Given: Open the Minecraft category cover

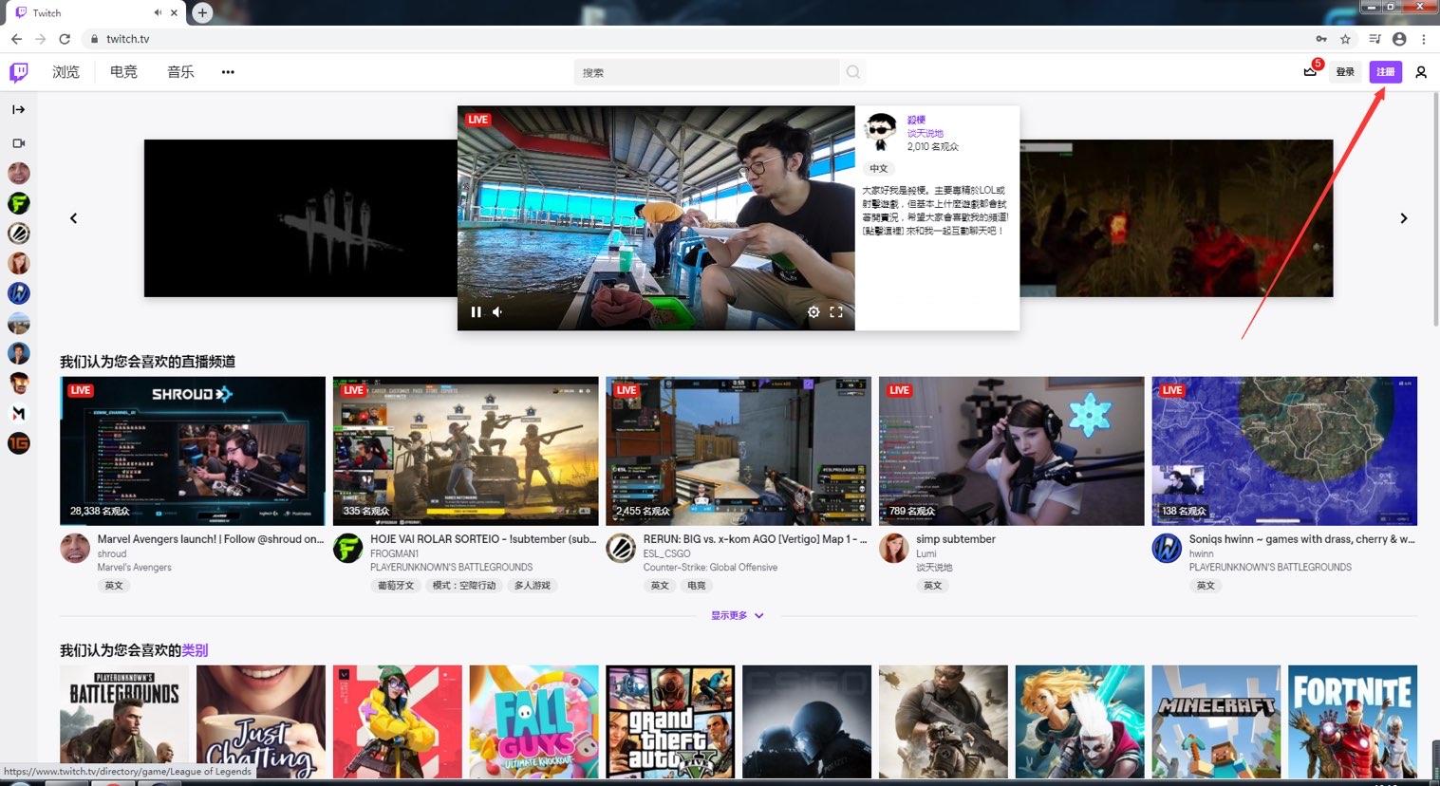Looking at the screenshot, I should 1216,721.
